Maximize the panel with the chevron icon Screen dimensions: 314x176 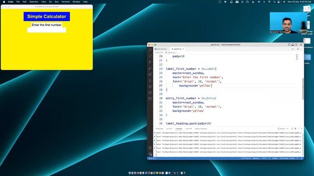click(x=299, y=129)
